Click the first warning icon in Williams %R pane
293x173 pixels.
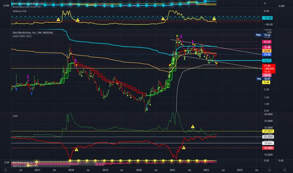58,20
